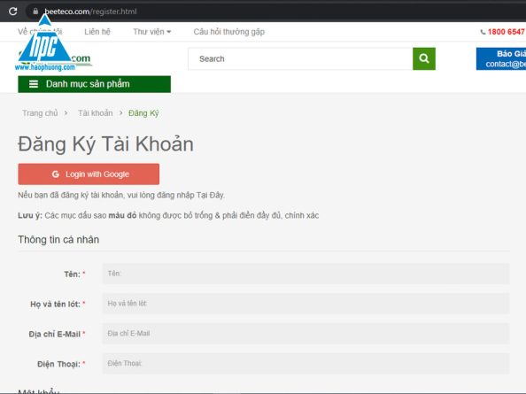Focus the Tên input field
Image resolution: width=526 pixels, height=394 pixels.
[306, 274]
